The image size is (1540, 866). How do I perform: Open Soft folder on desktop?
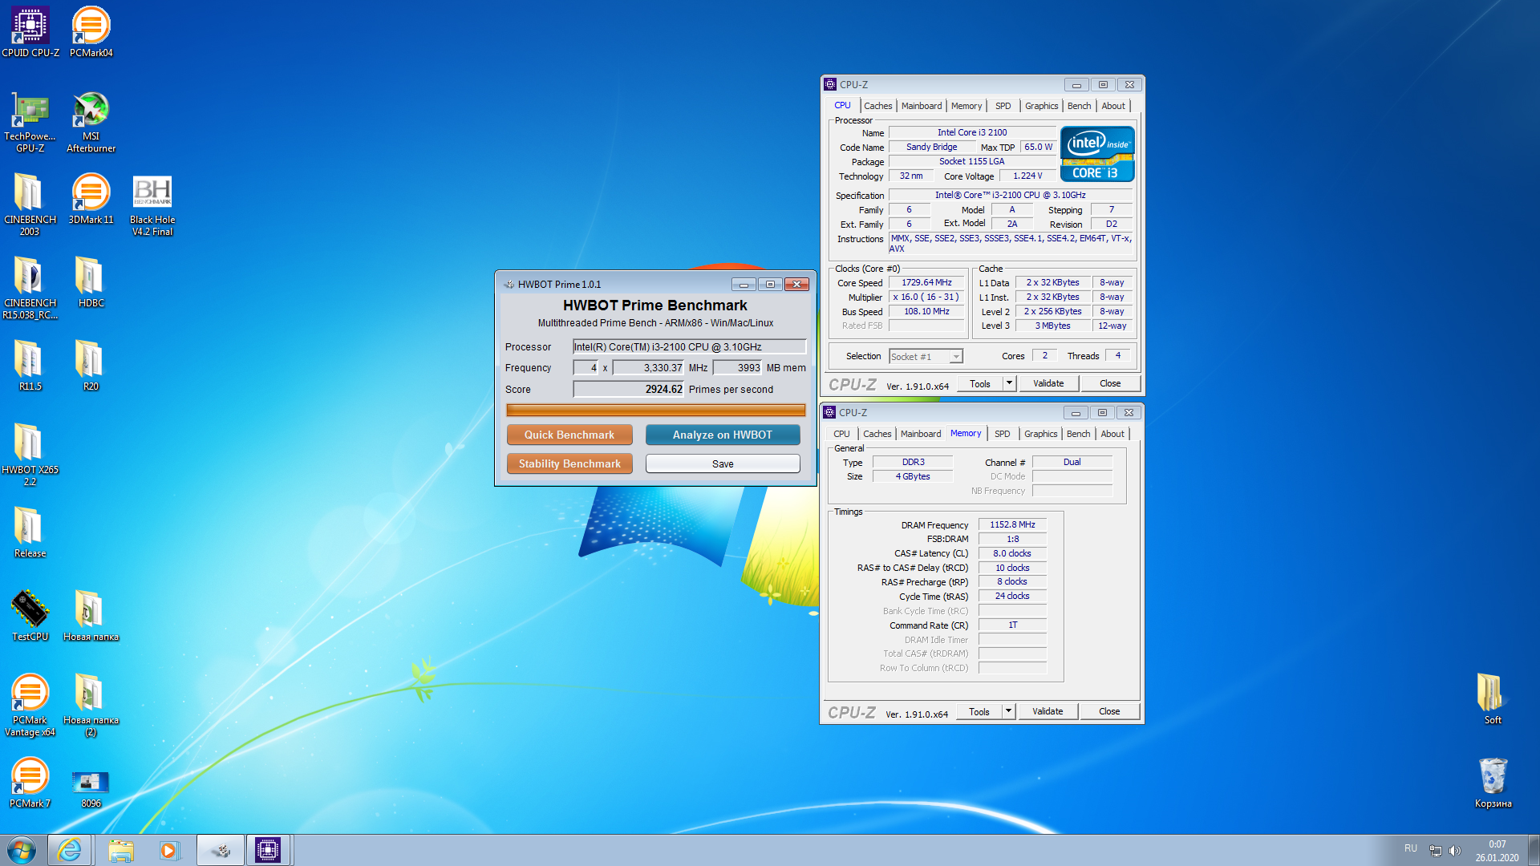(x=1492, y=700)
